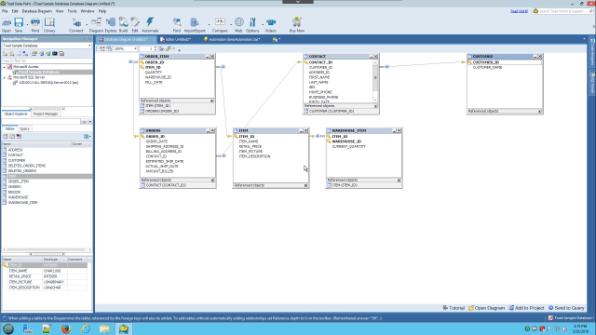This screenshot has height=335, width=596.
Task: Open the Build tool
Action: (x=123, y=25)
